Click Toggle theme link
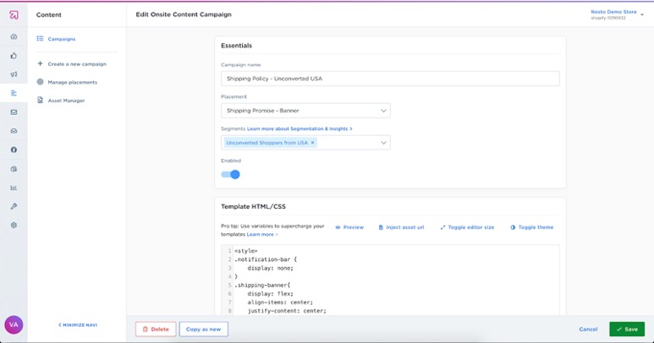The width and height of the screenshot is (654, 343). pyautogui.click(x=536, y=227)
